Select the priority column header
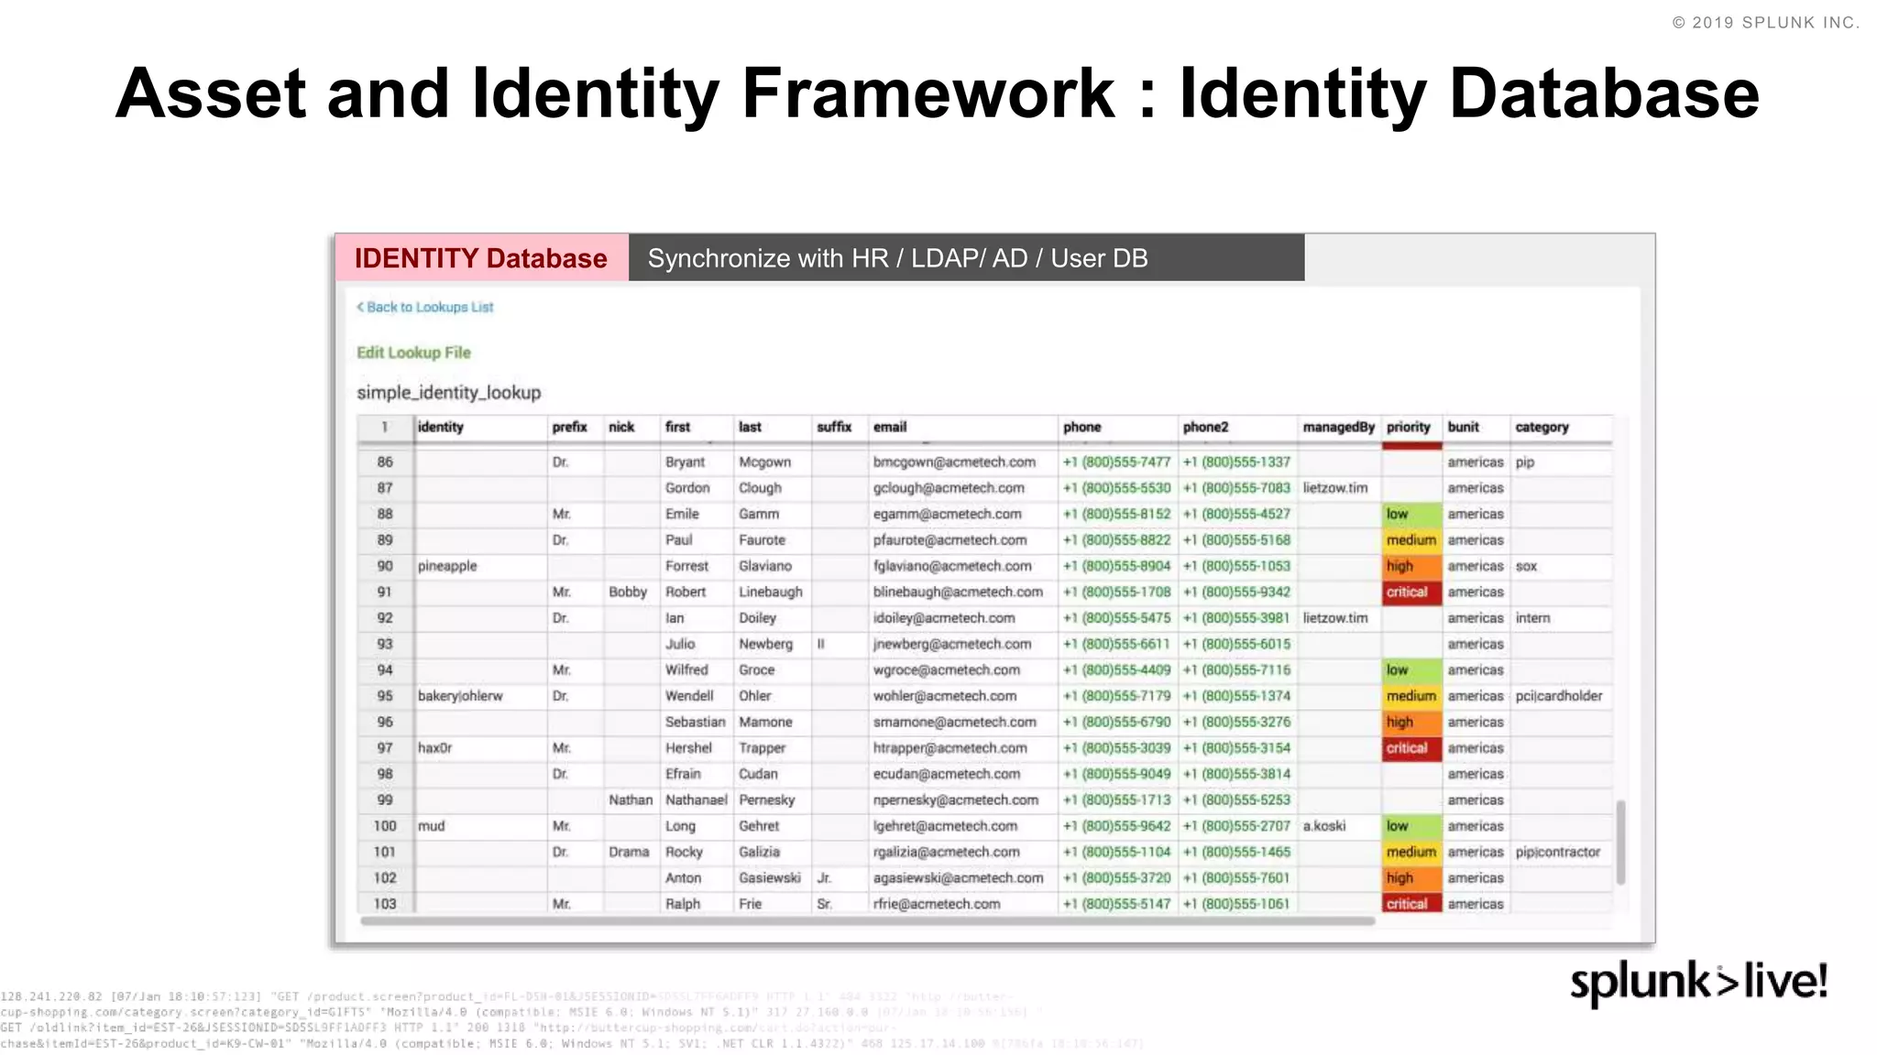This screenshot has width=1877, height=1055. (1411, 427)
